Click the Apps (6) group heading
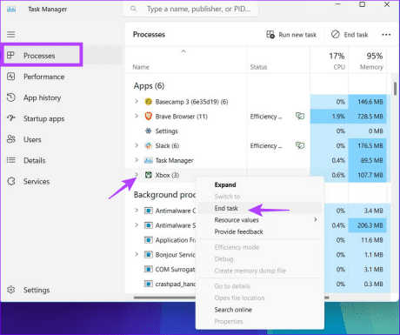 (149, 86)
